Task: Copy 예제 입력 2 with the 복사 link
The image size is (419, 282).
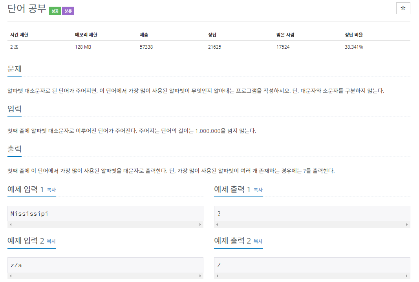Action: pyautogui.click(x=51, y=241)
